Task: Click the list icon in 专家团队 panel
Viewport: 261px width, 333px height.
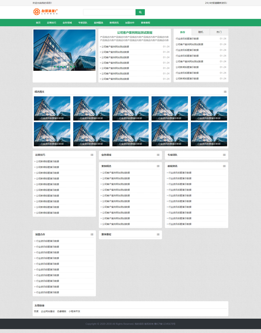Action: coord(224,155)
